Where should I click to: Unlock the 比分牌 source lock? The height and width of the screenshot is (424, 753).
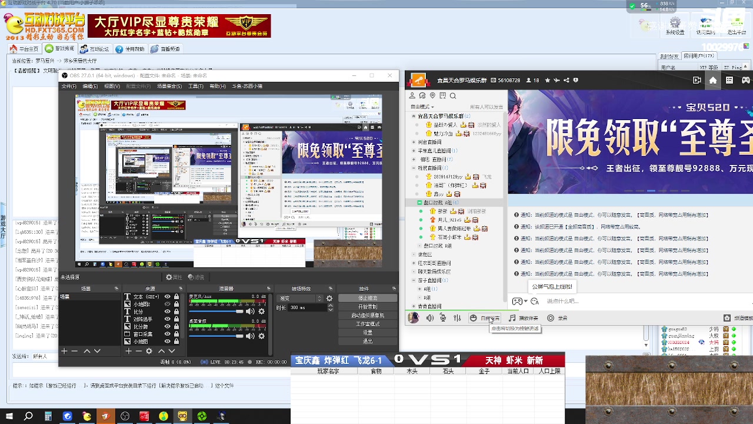(176, 326)
